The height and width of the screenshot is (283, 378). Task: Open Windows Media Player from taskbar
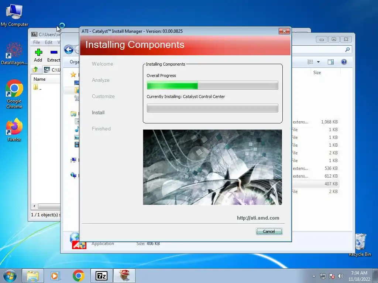click(x=55, y=276)
